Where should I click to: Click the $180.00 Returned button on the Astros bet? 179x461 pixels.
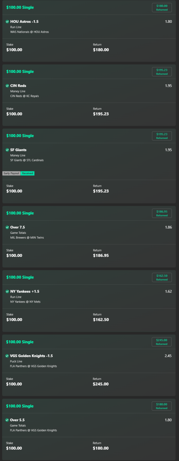162,8
